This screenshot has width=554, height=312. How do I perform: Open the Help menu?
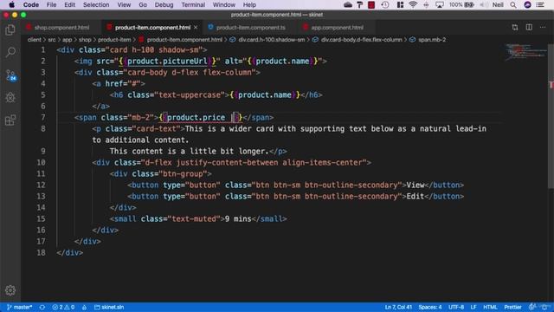pos(249,4)
